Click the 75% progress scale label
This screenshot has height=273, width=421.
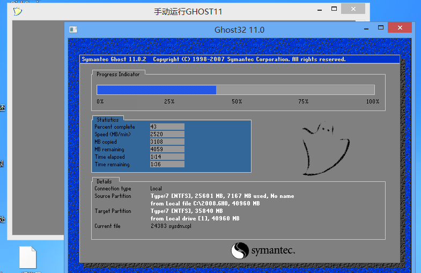304,101
